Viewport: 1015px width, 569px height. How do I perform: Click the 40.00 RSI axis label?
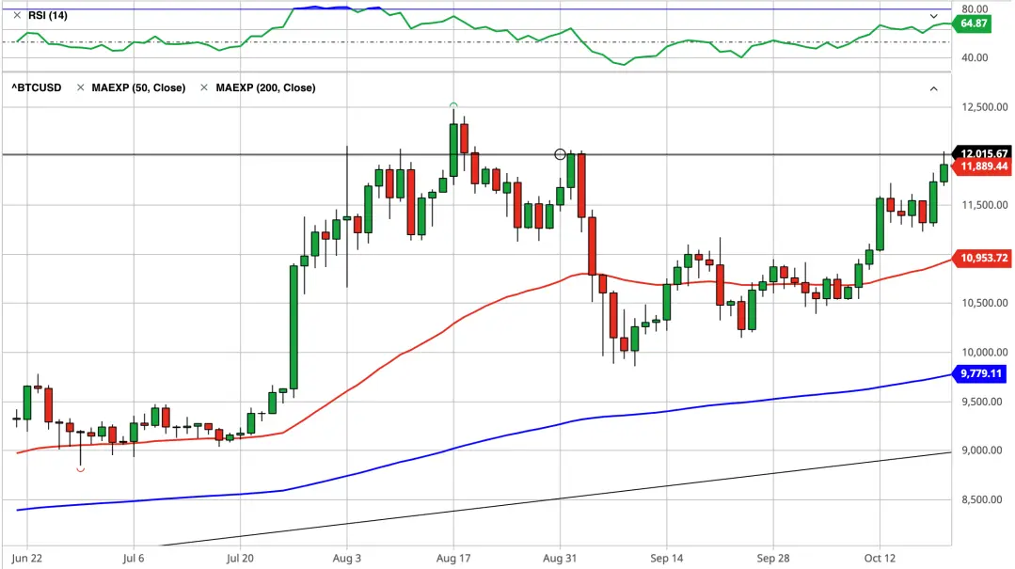coord(975,57)
